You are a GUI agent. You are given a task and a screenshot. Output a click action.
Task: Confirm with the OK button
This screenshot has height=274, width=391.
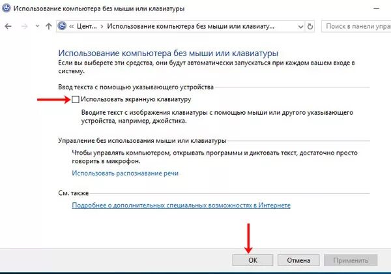point(253,260)
